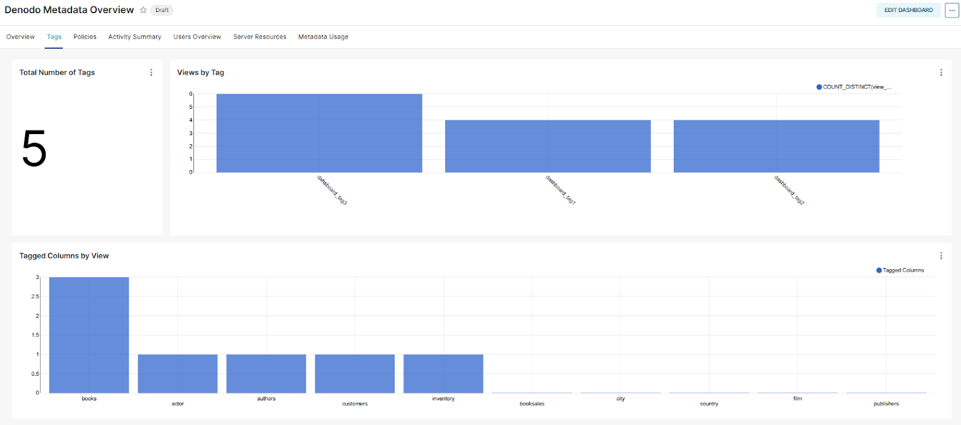Screen dimensions: 961x425
Task: Click the Denodo Metadata Overview title
Action: tap(69, 10)
